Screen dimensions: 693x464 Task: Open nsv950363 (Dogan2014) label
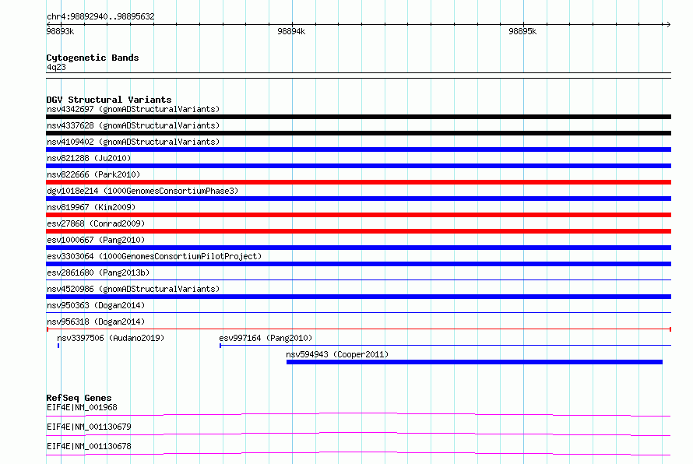tap(96, 305)
